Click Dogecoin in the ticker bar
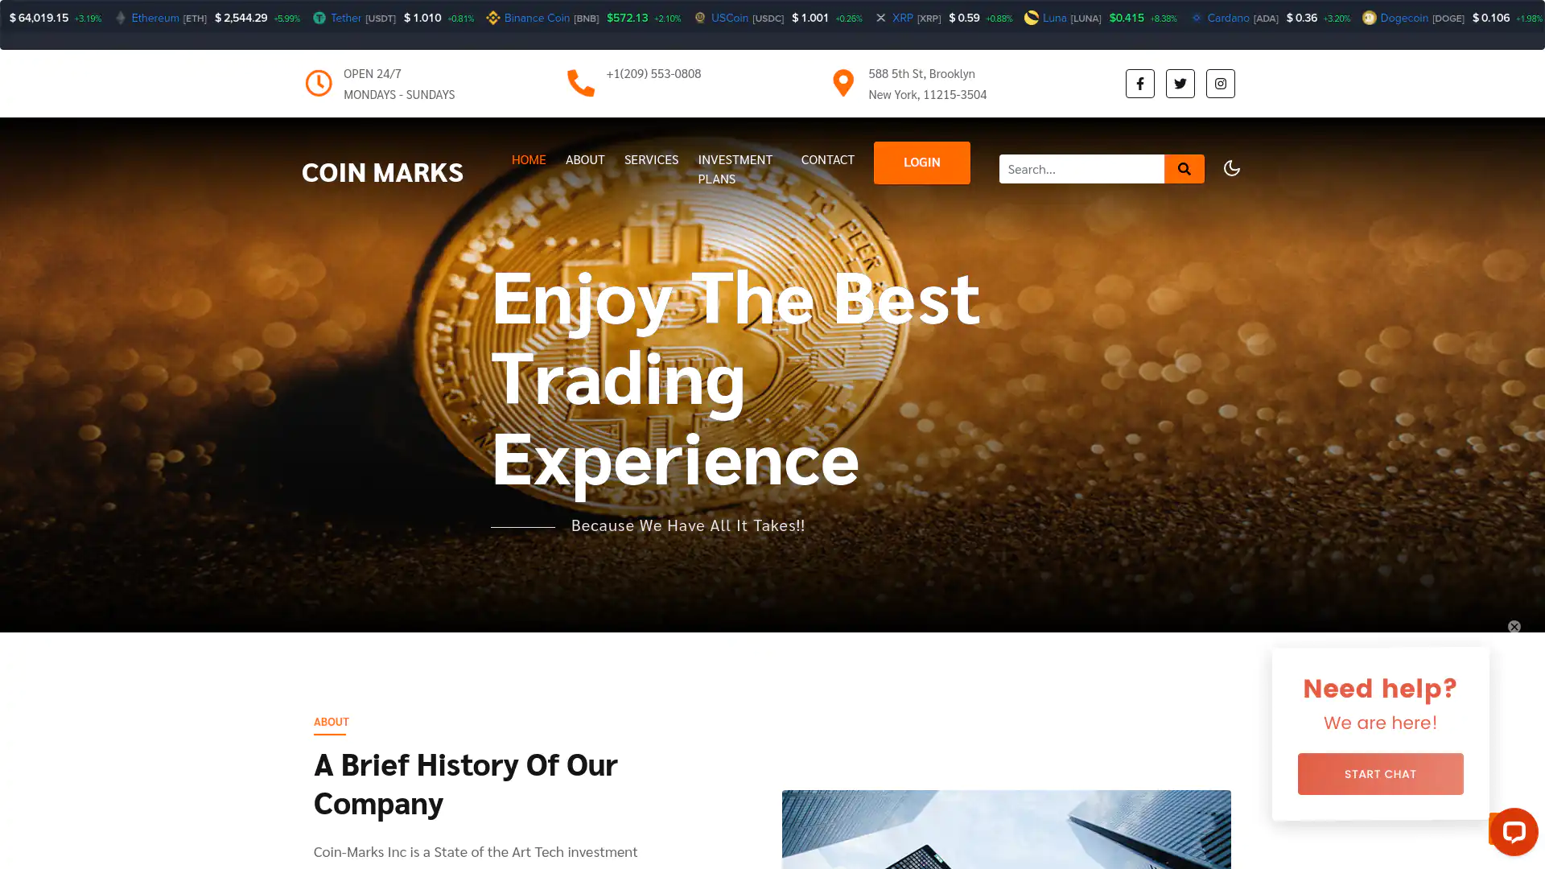 coord(1404,18)
